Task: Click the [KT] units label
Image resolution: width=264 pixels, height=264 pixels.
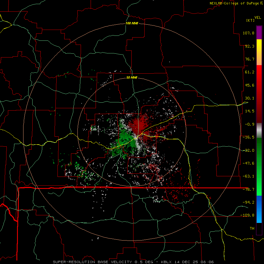Action: (250, 20)
